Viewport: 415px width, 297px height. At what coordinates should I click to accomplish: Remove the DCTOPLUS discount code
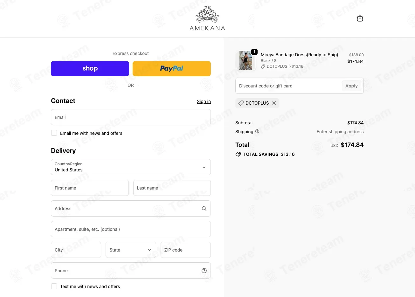tap(274, 103)
